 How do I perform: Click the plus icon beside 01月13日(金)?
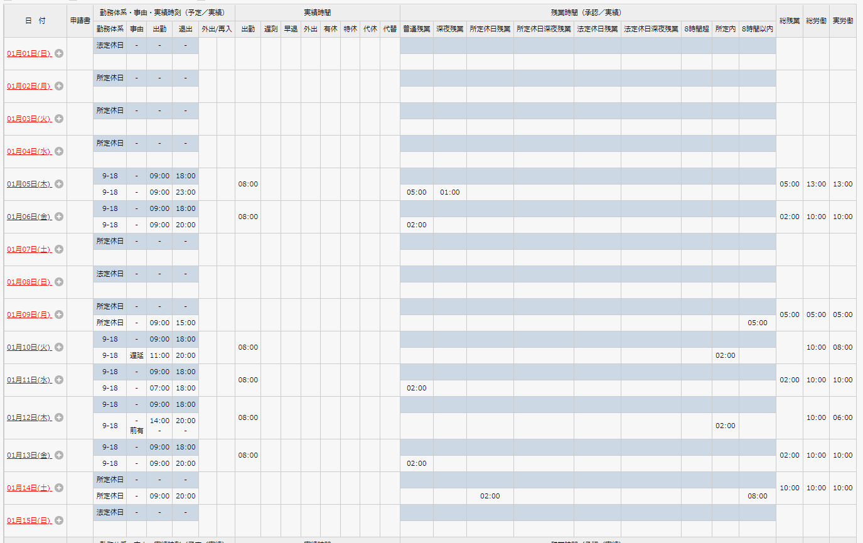[59, 456]
